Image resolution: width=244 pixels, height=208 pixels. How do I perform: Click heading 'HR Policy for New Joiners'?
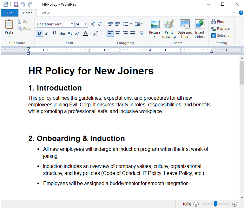[91, 71]
